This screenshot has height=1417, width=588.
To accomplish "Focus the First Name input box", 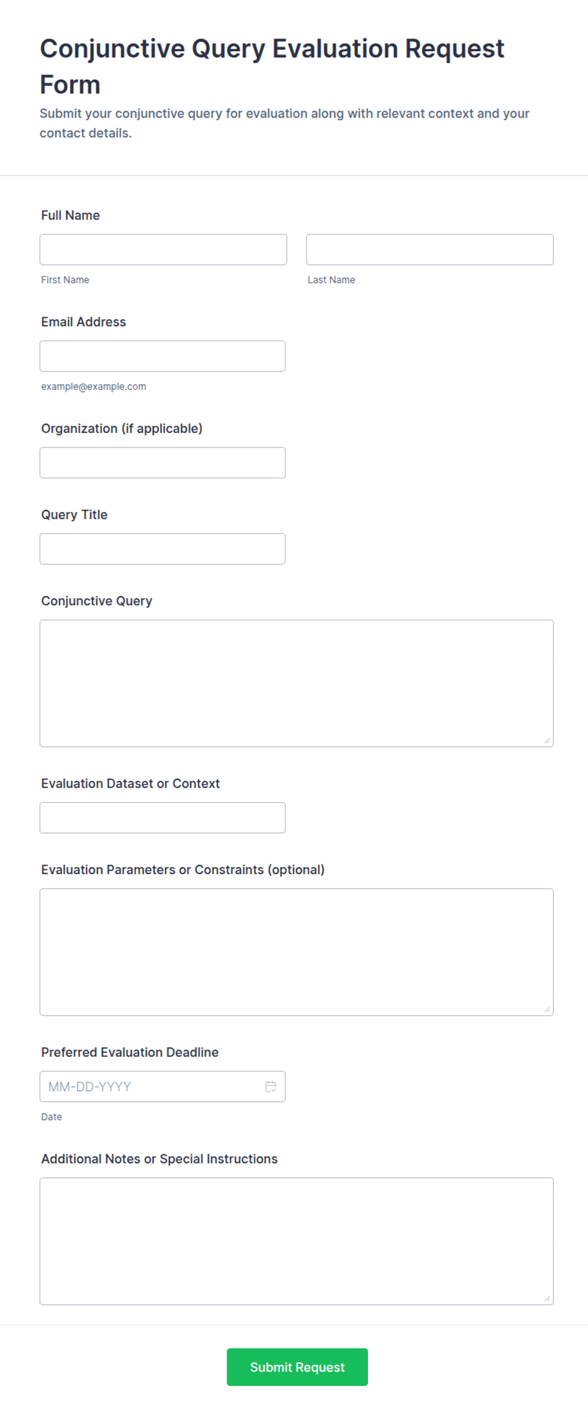I will click(x=163, y=250).
